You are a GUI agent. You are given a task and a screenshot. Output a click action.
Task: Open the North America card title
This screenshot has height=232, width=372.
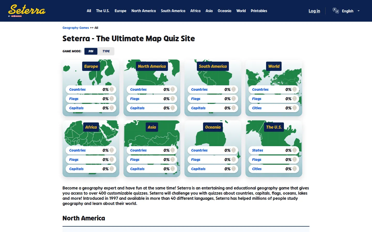[152, 66]
